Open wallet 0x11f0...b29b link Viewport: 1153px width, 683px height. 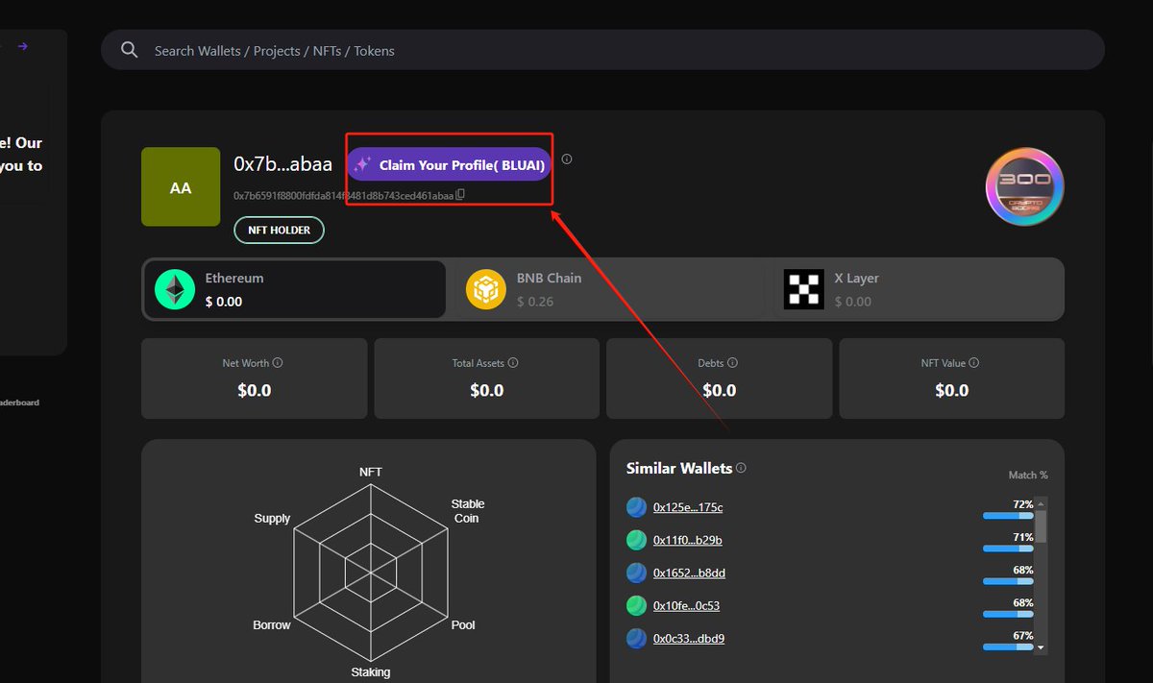(688, 540)
